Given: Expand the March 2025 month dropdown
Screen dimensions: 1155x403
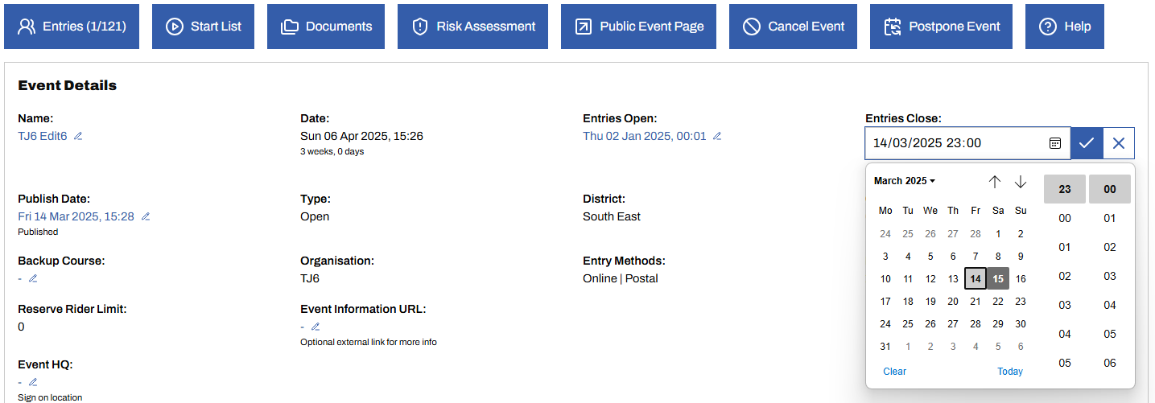Looking at the screenshot, I should pyautogui.click(x=905, y=181).
